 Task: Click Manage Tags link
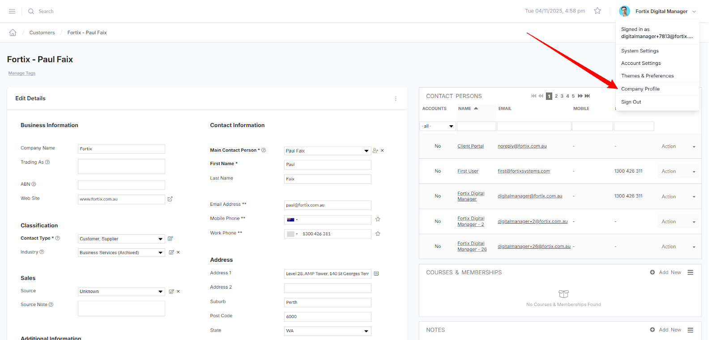coord(21,73)
